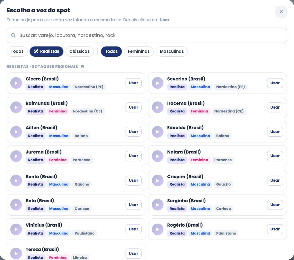294x260 pixels.
Task: Choose Iracema with its Usar button
Action: (275, 107)
